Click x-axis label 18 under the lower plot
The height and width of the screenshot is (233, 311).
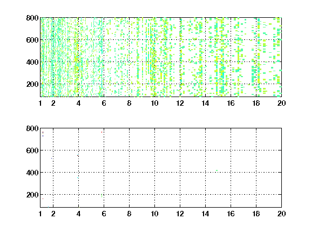[256, 214]
